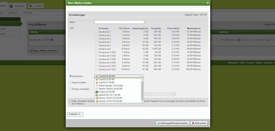Click the blue stop square icon in Aktionen

[x=239, y=40]
